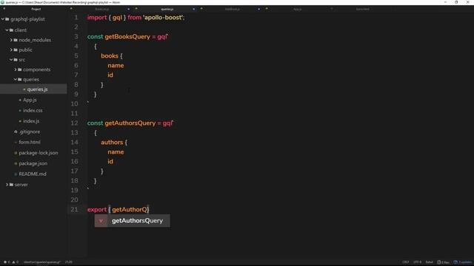Collapse the queries folder

point(16,80)
